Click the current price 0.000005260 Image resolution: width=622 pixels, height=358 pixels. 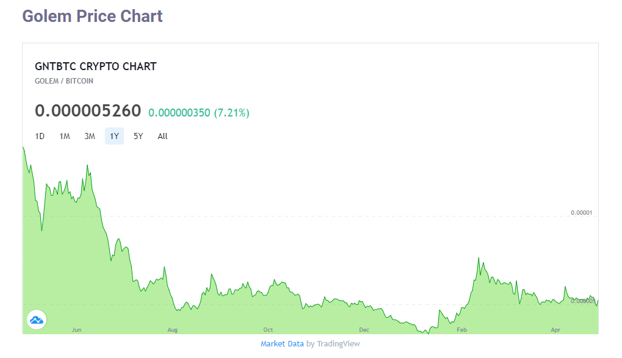88,110
